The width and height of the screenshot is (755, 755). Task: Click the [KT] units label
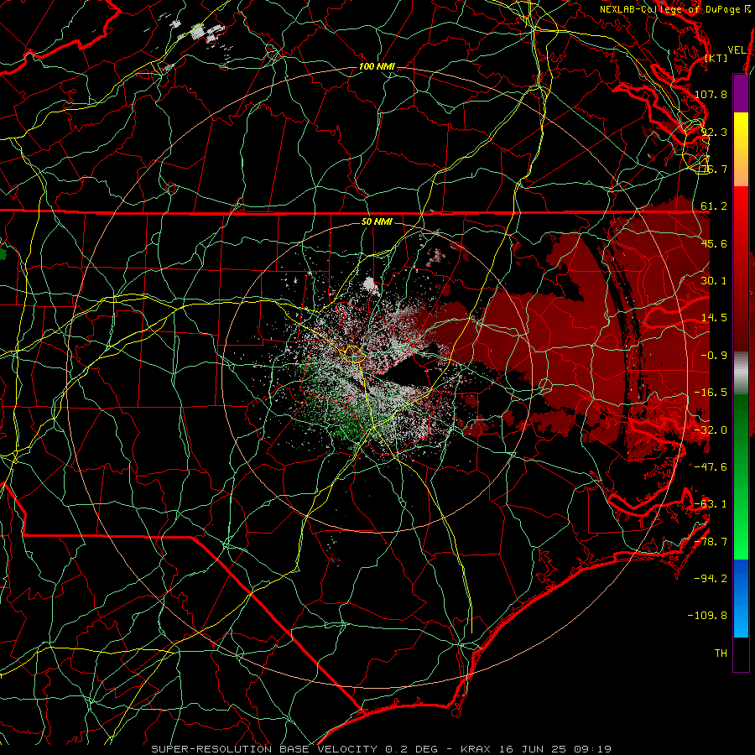(716, 58)
